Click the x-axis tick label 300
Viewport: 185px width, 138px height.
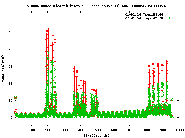[x=65, y=130]
